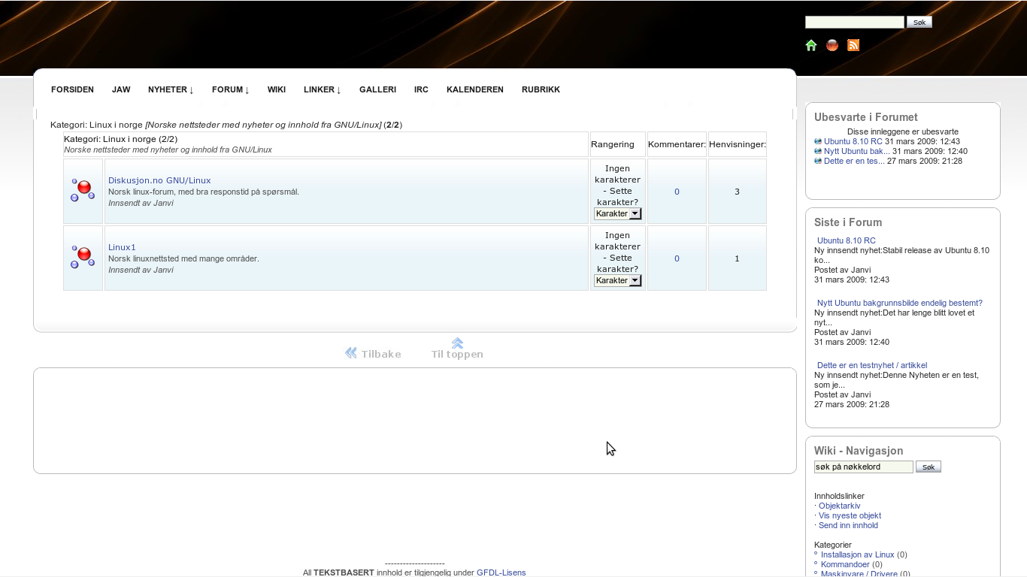Click the round red-orange globe icon

832,45
